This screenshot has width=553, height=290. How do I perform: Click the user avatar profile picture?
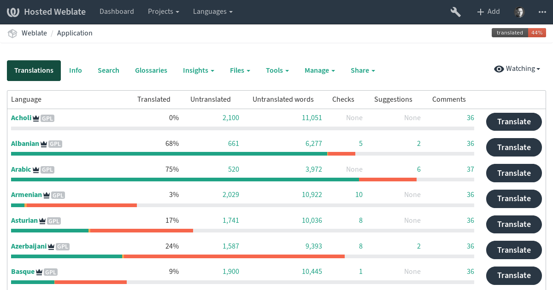[x=519, y=12]
